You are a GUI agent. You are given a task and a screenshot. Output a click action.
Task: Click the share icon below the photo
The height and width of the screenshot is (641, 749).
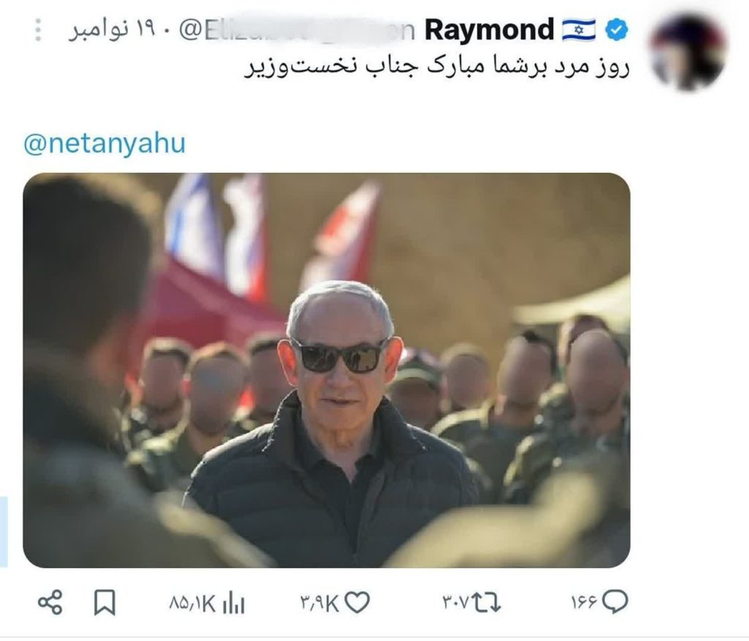click(50, 601)
